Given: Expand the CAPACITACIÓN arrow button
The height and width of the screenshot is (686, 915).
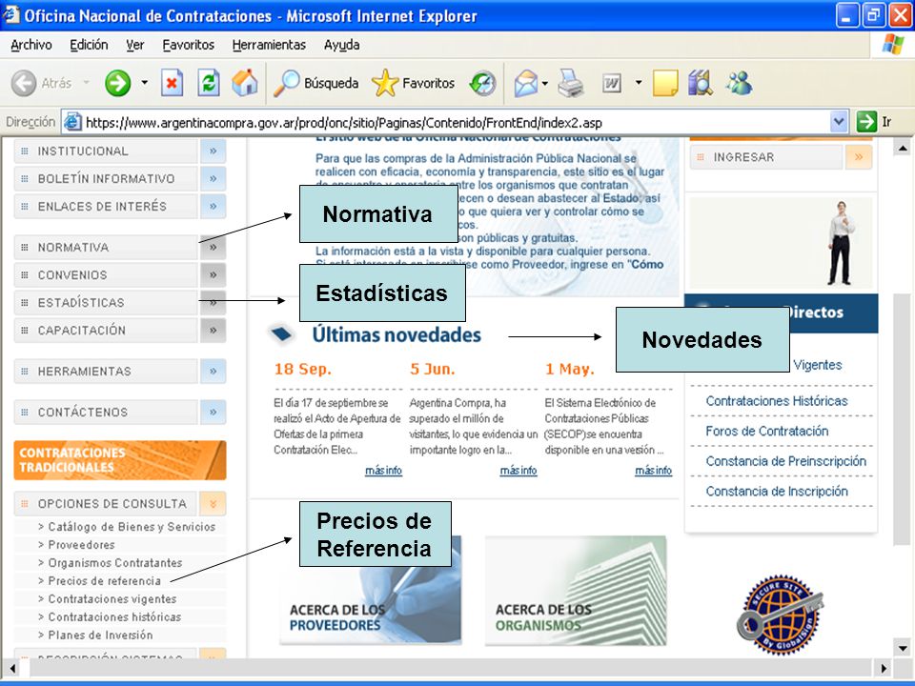Looking at the screenshot, I should pos(213,331).
